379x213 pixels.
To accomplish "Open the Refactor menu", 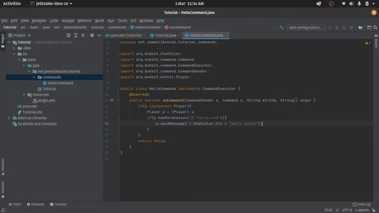I will [84, 21].
